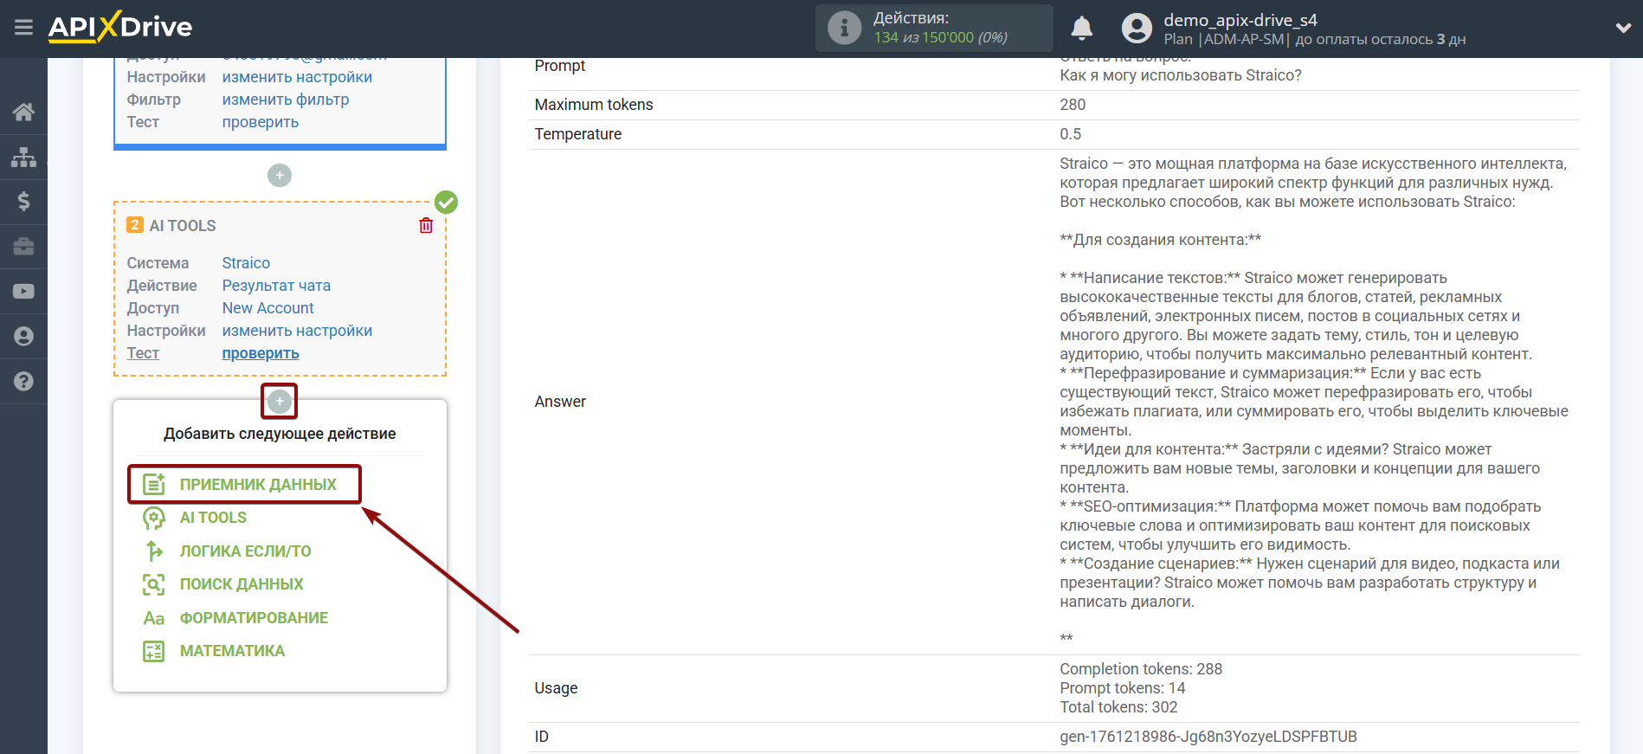Expand the account dropdown chevron

pos(1623,28)
